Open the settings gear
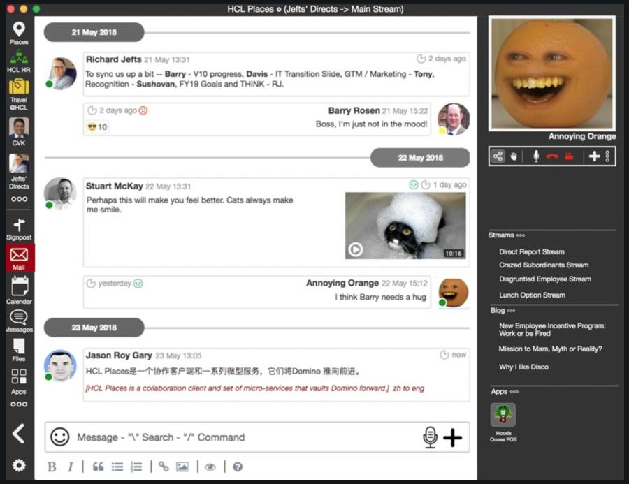The image size is (629, 484). click(19, 465)
